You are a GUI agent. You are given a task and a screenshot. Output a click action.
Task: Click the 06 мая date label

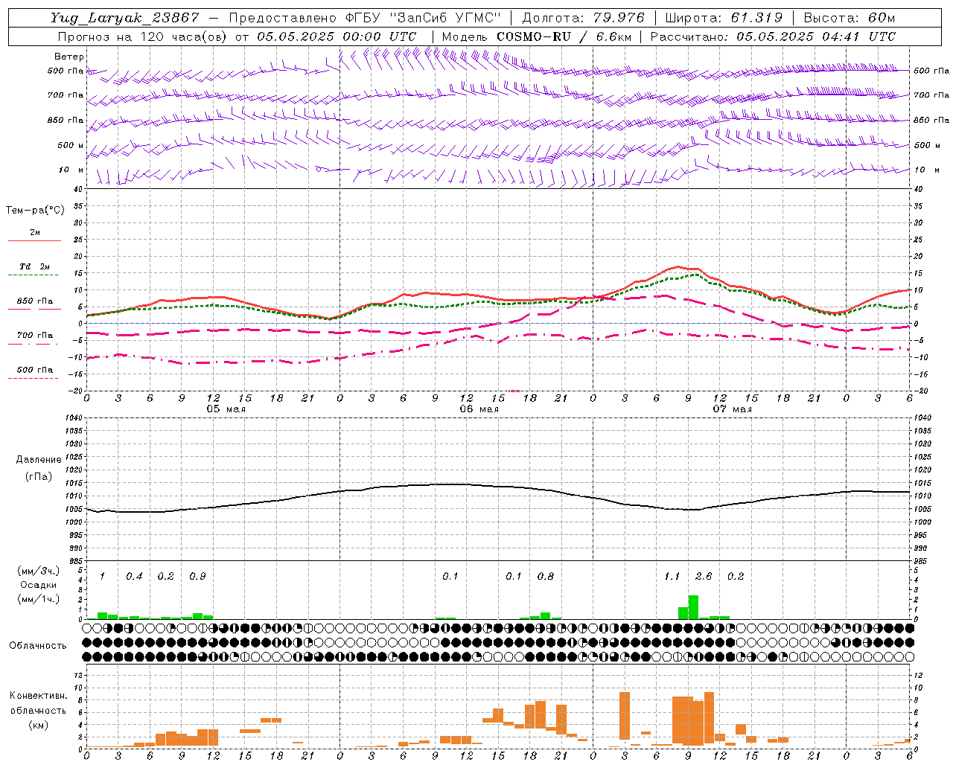(x=479, y=409)
